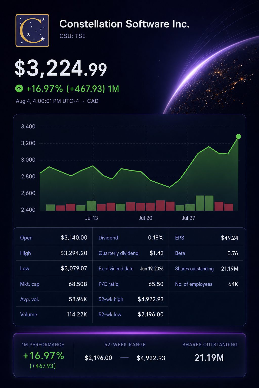This screenshot has width=259, height=388.
Task: Click the SHARES OUTSTANDING heading
Action: [210, 345]
